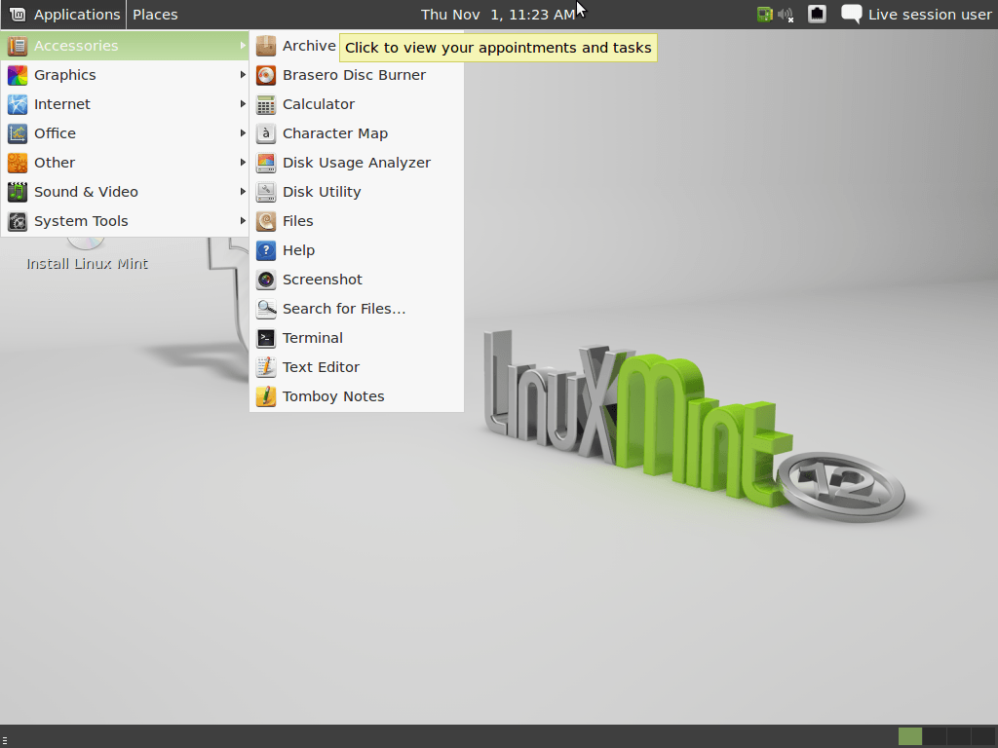Expand the Other submenu arrow
The height and width of the screenshot is (748, 998).
pyautogui.click(x=243, y=163)
